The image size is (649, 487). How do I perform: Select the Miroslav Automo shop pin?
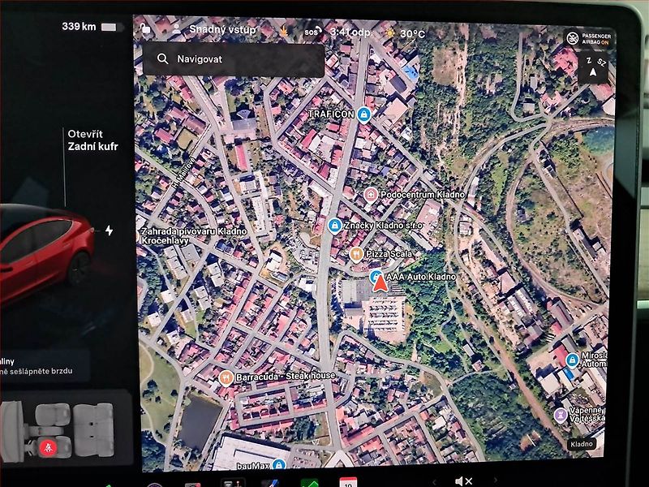click(x=572, y=360)
